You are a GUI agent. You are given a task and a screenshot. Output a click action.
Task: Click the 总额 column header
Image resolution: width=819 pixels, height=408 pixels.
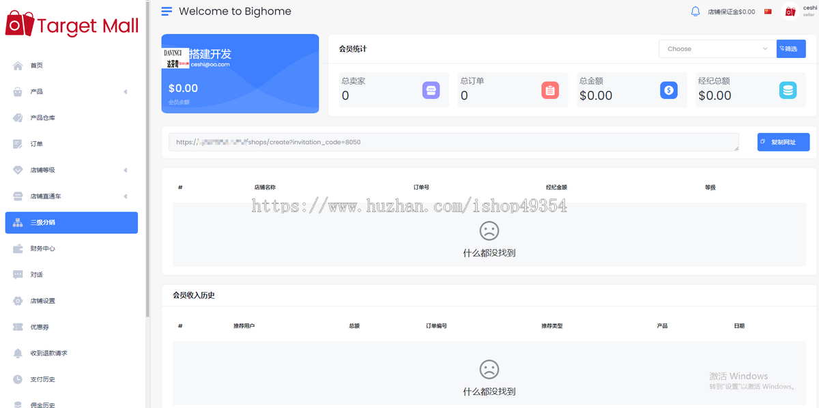(354, 326)
